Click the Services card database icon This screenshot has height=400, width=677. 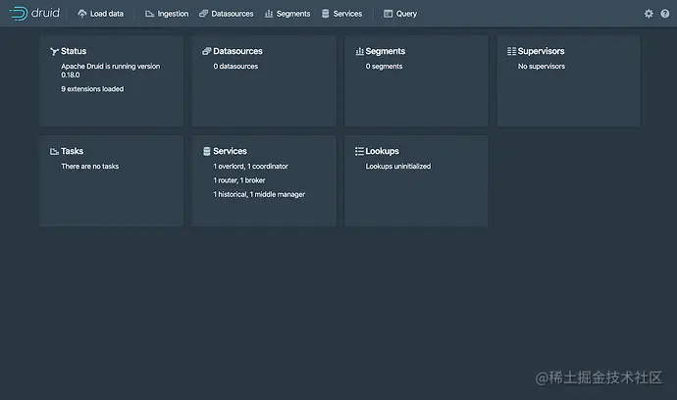click(206, 151)
